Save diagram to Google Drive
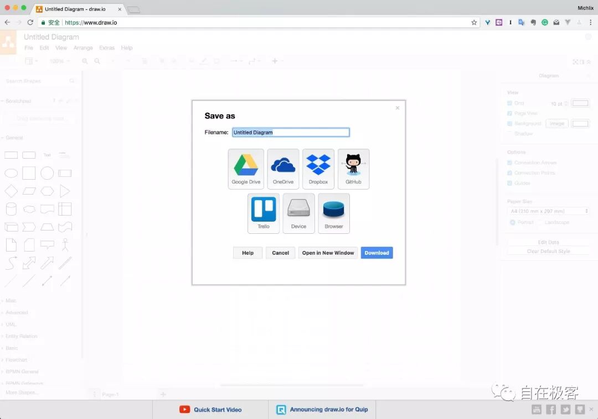The width and height of the screenshot is (598, 419). click(246, 169)
